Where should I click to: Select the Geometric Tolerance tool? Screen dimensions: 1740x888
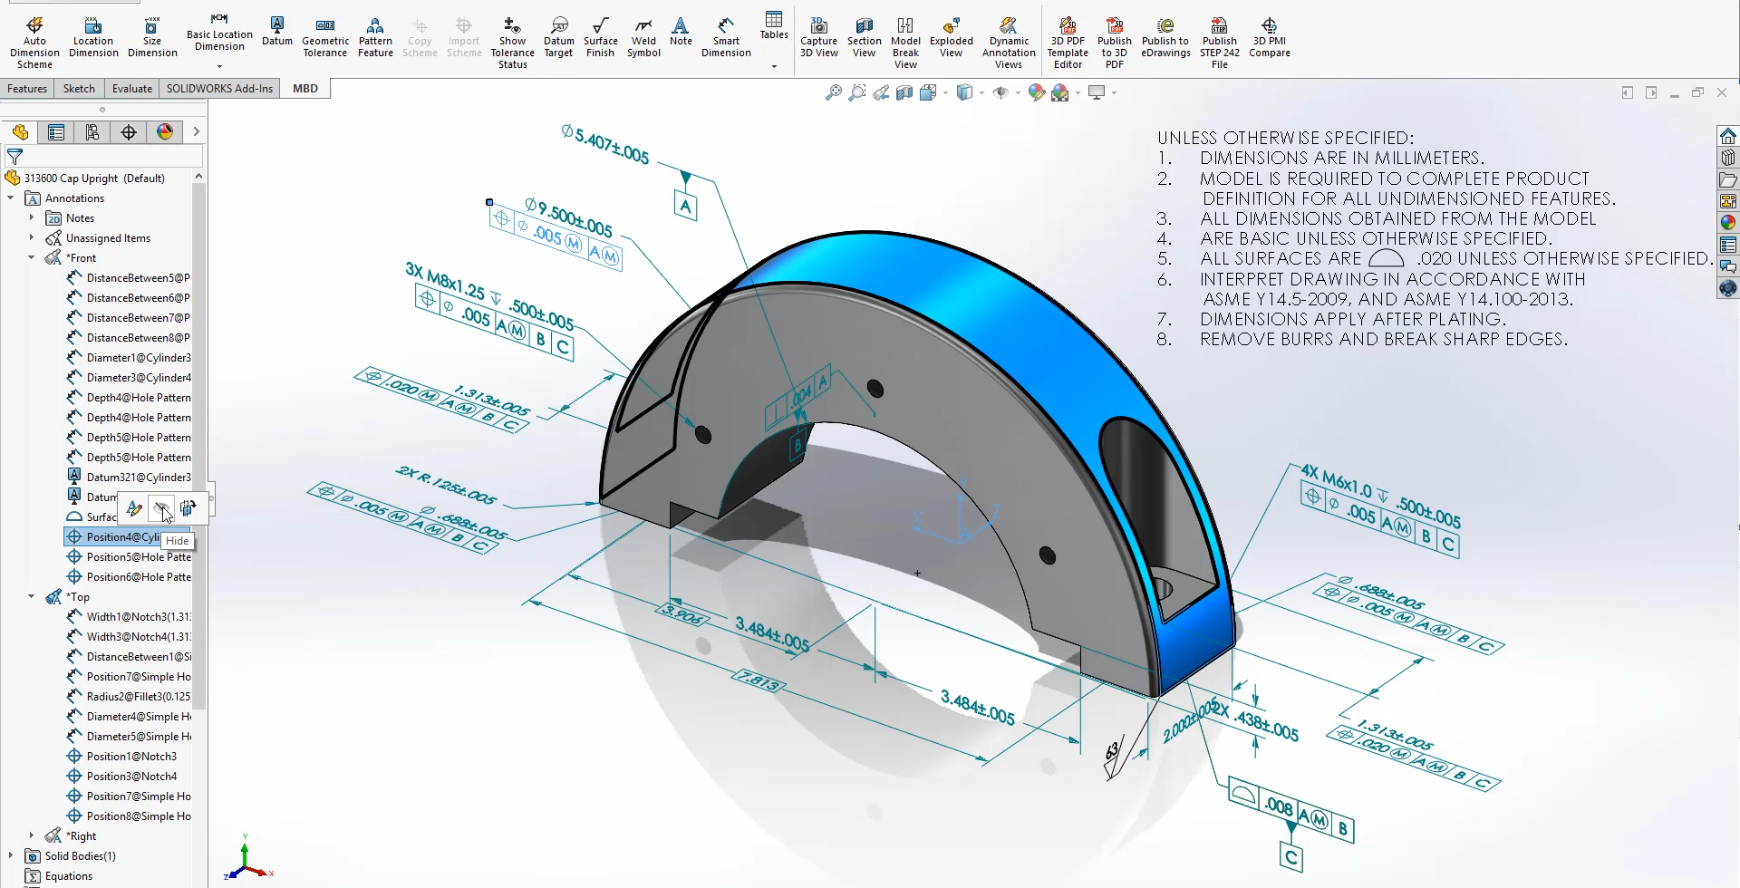click(325, 37)
